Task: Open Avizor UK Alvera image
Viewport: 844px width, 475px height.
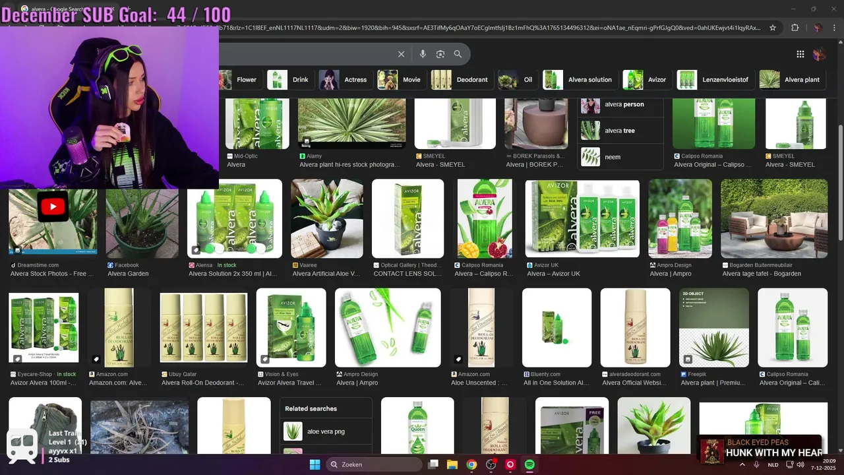Action: tap(582, 218)
